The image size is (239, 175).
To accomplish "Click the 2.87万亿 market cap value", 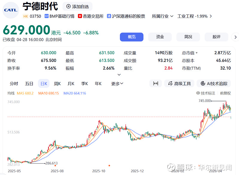I will click(223, 53).
